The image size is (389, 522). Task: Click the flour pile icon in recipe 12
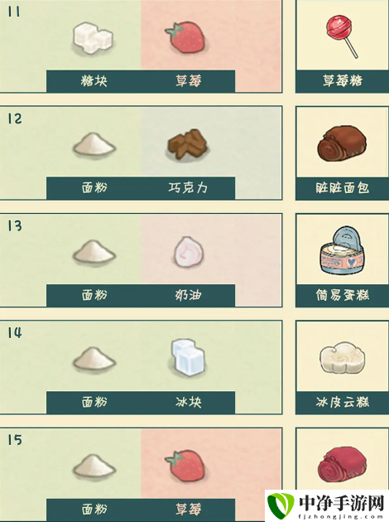(94, 145)
